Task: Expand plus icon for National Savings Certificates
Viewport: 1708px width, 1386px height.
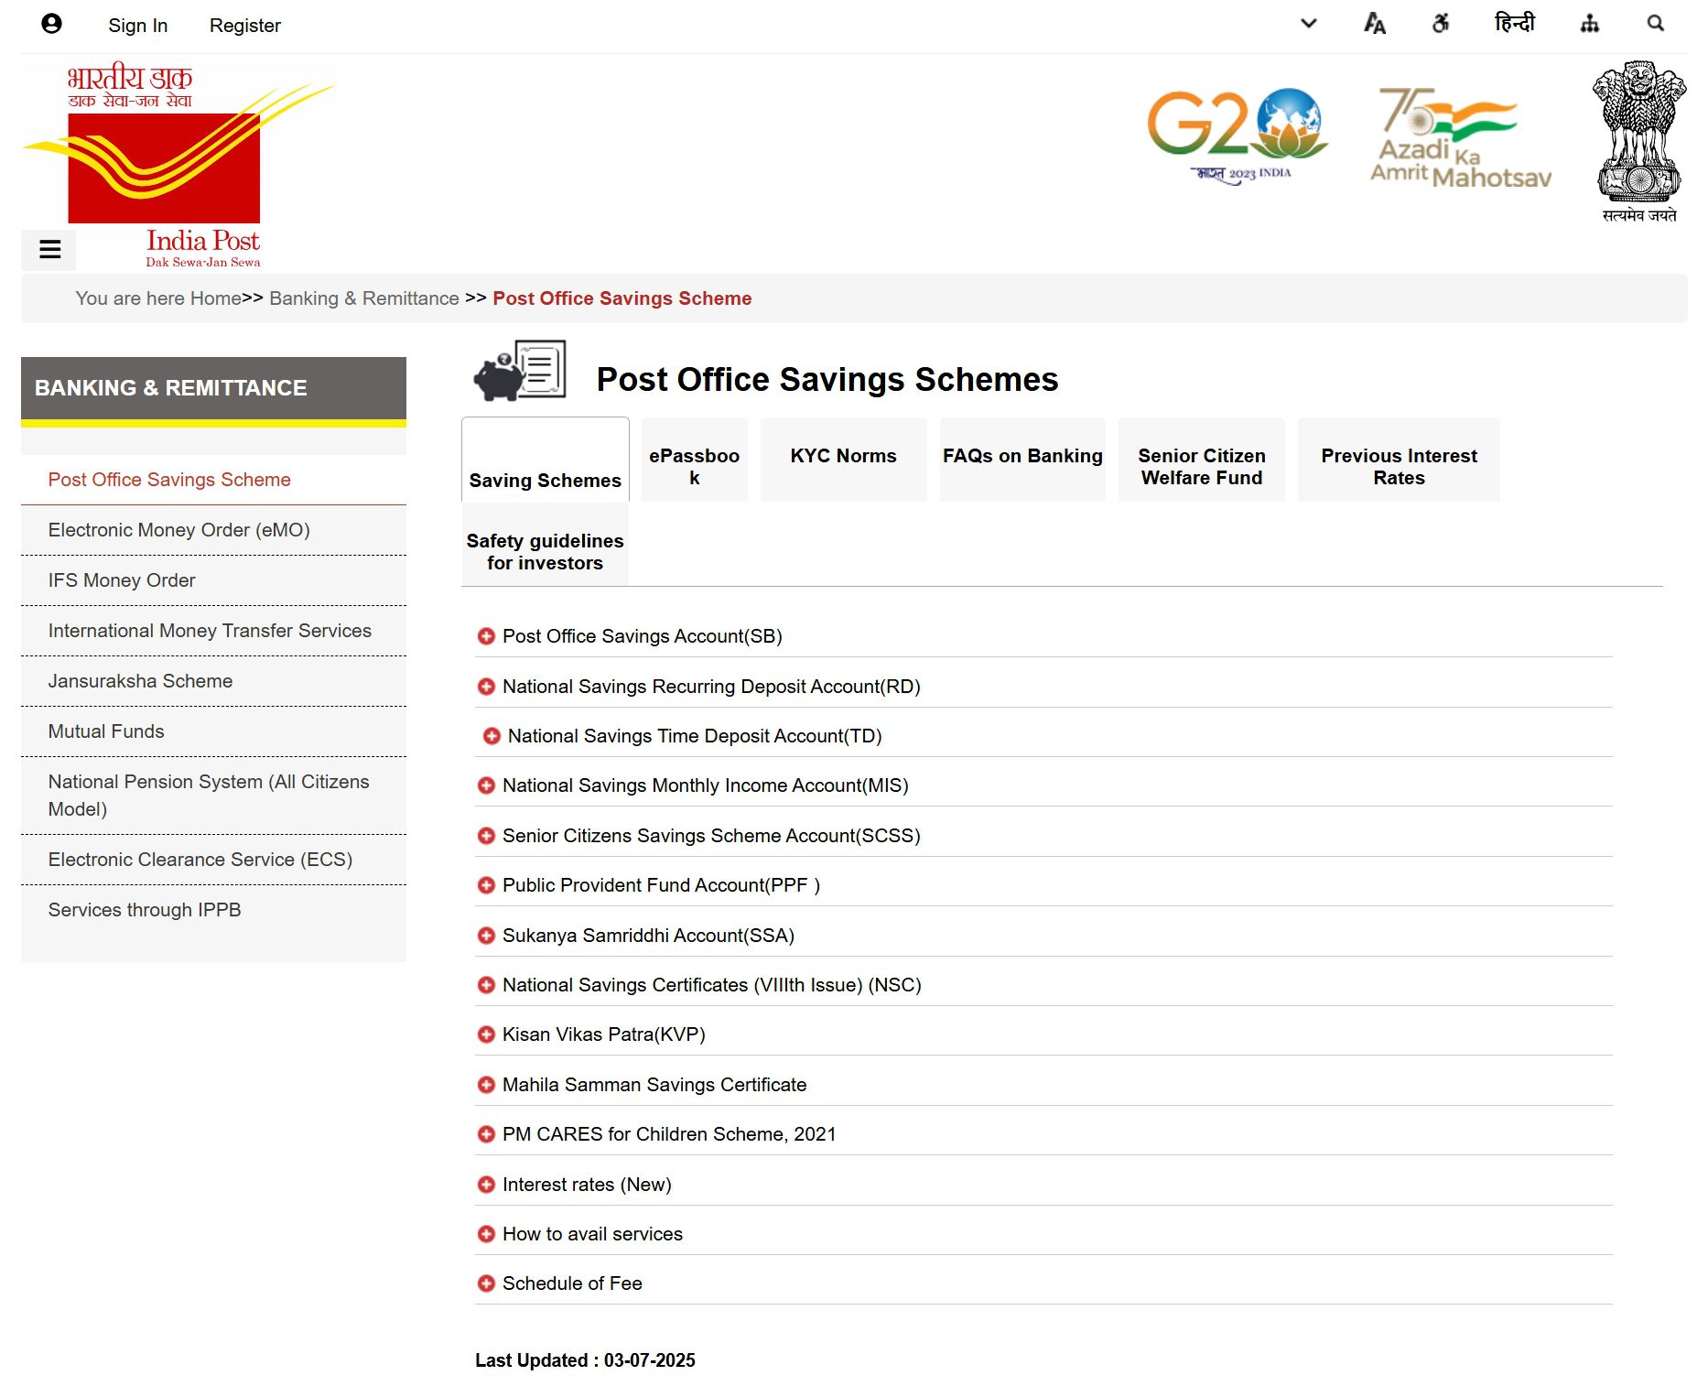Action: [486, 985]
